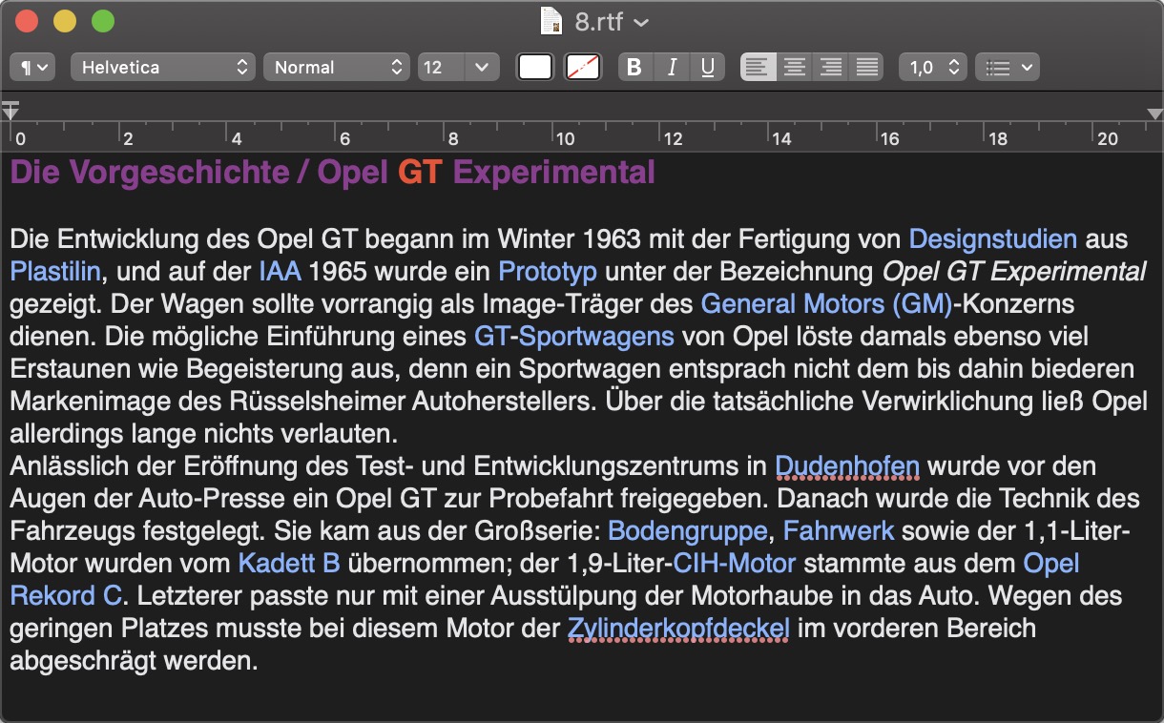Follow the General Motors (GM) link
This screenshot has width=1164, height=723.
click(x=827, y=303)
